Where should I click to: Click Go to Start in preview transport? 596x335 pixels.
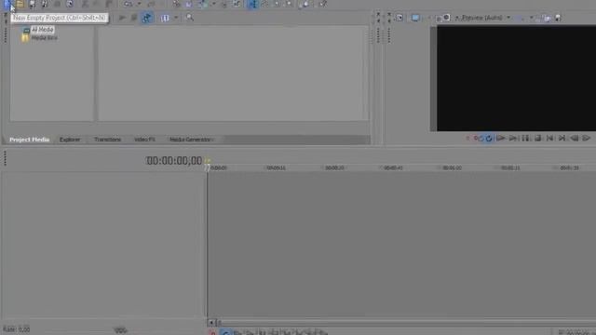[x=549, y=139]
